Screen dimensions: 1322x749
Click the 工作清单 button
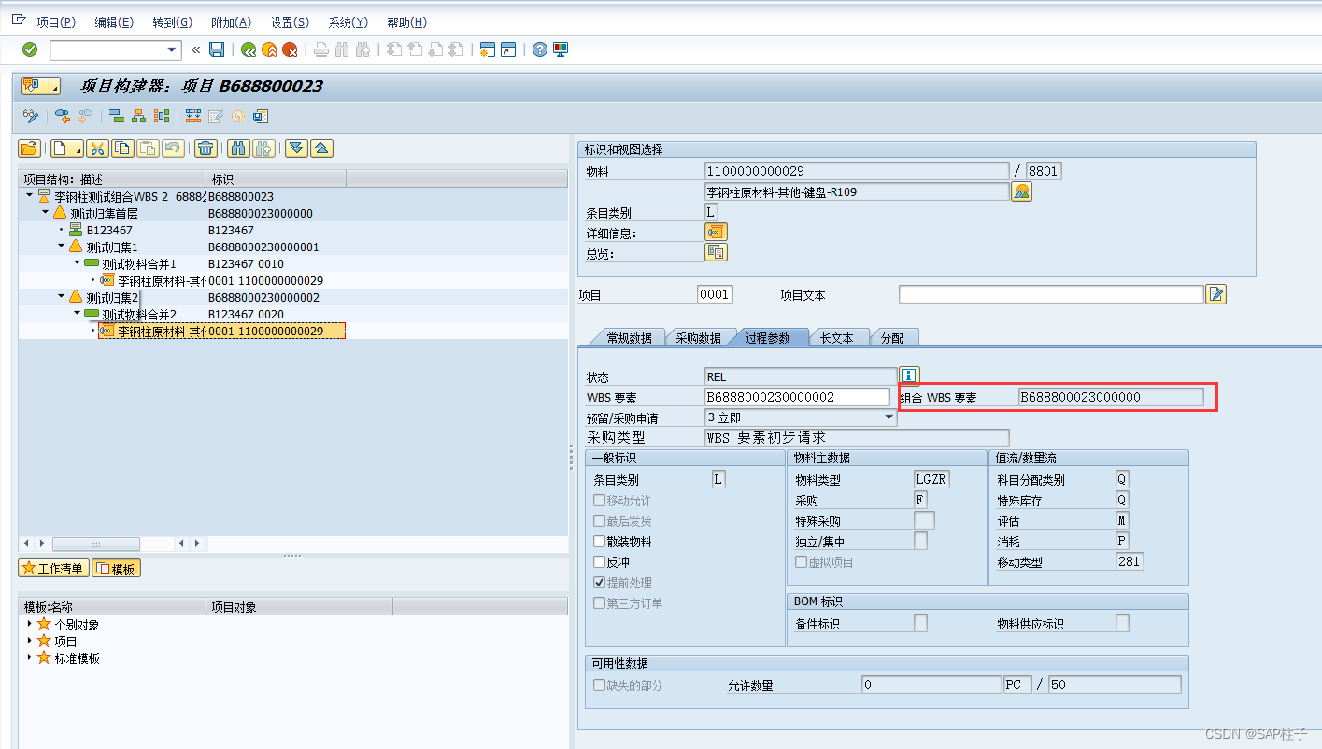tap(53, 569)
